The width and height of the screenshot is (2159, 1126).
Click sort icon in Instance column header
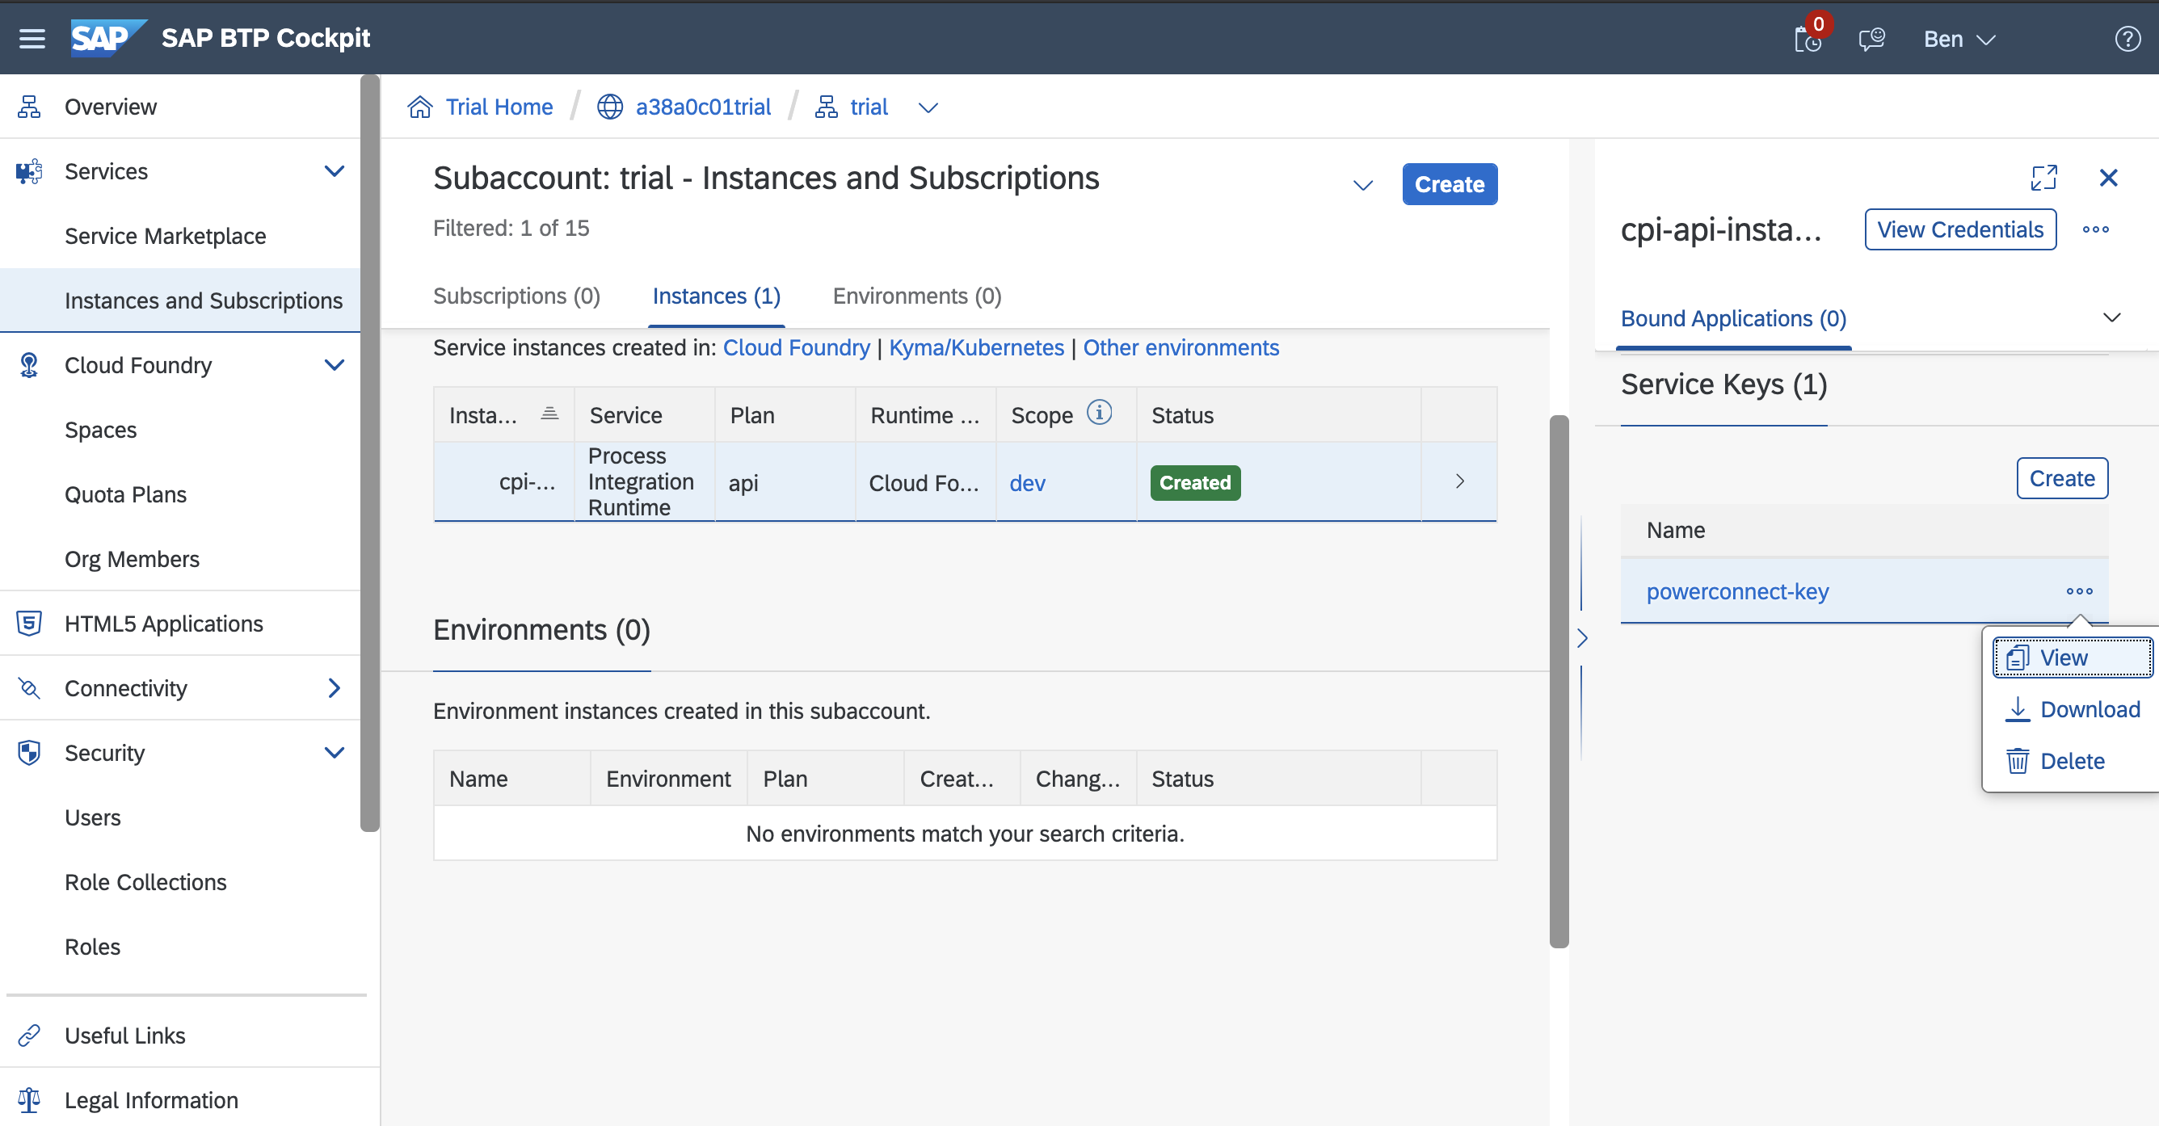click(549, 414)
